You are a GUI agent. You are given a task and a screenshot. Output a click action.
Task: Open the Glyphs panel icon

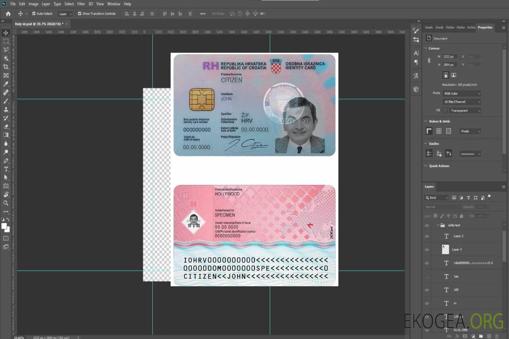(x=416, y=76)
